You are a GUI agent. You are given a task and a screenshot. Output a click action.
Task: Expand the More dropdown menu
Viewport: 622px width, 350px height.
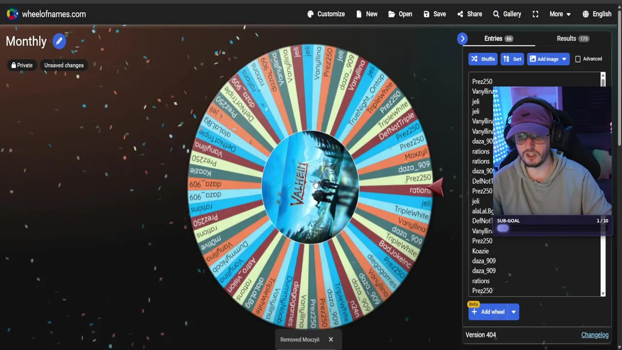560,14
